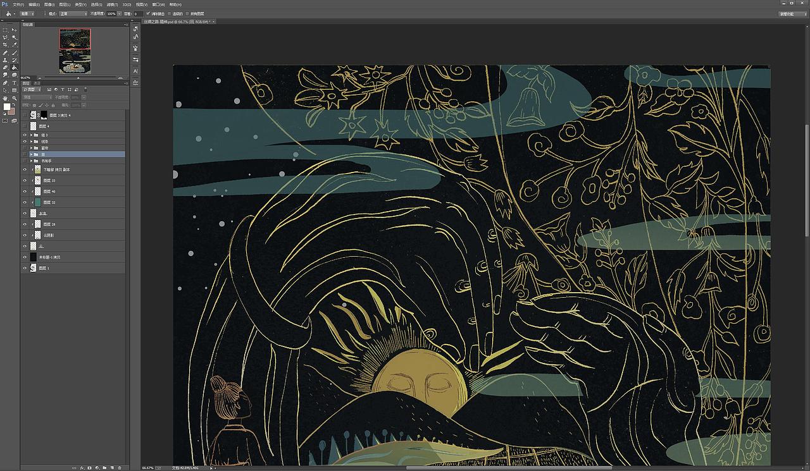810x471 pixels.
Task: Open the Character panel icon in dock
Action: click(135, 71)
